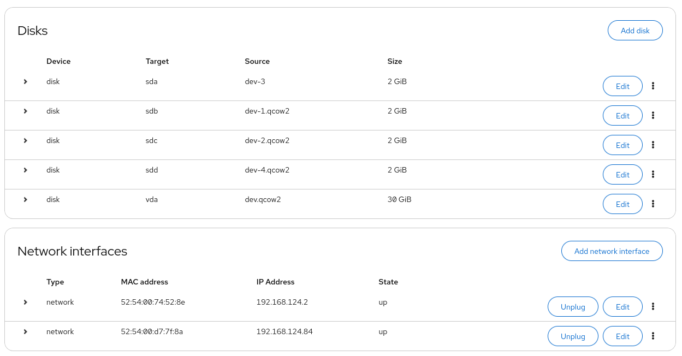Viewport: 682px width, 356px height.
Task: Open the kebab menu for disk vda
Action: click(653, 204)
